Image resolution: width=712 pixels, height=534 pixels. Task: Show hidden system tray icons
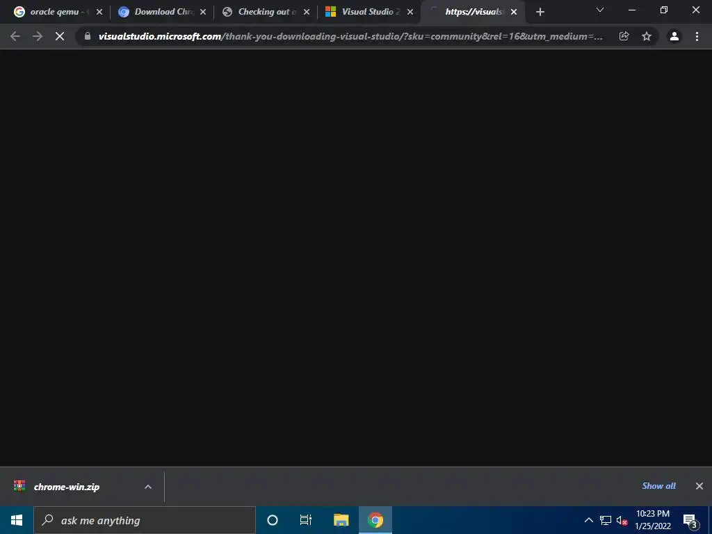point(588,520)
